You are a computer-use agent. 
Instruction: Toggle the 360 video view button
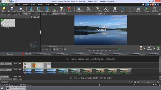click(158, 48)
